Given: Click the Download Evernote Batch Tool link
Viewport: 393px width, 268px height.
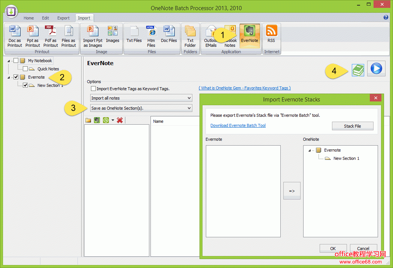Looking at the screenshot, I should 238,125.
